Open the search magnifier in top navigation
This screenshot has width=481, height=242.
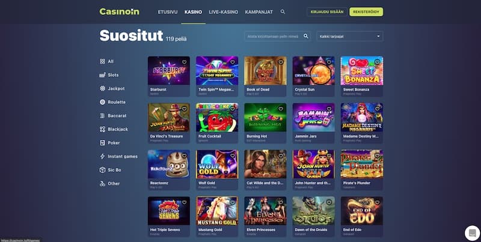[x=283, y=11]
